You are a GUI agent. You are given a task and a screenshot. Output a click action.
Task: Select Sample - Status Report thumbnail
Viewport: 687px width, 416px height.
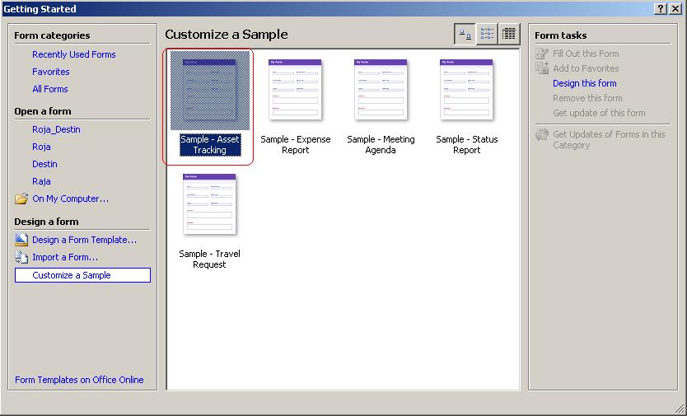[466, 91]
